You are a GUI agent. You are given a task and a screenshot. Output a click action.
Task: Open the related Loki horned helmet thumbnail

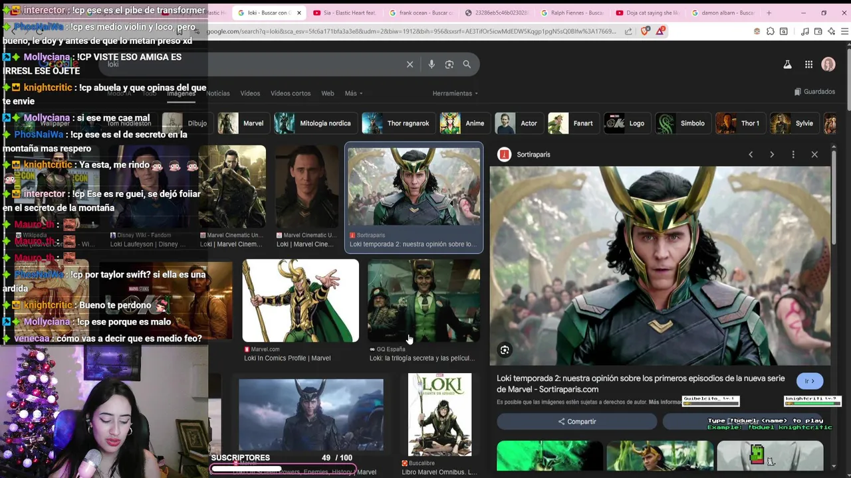(660, 457)
